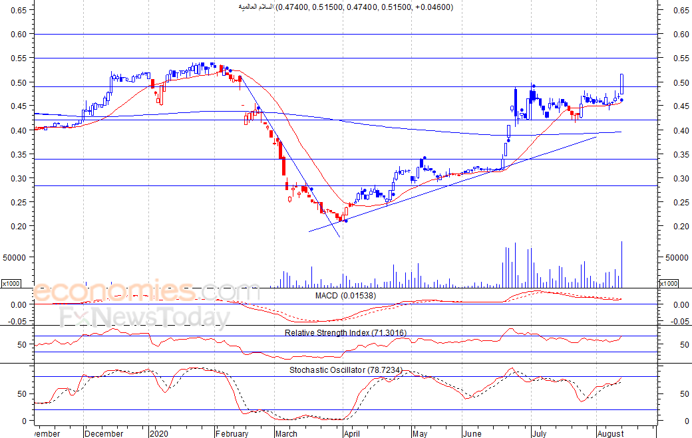Viewport: 692px width, 438px height.
Task: Click the 2020 label on time axis
Action: [x=160, y=433]
